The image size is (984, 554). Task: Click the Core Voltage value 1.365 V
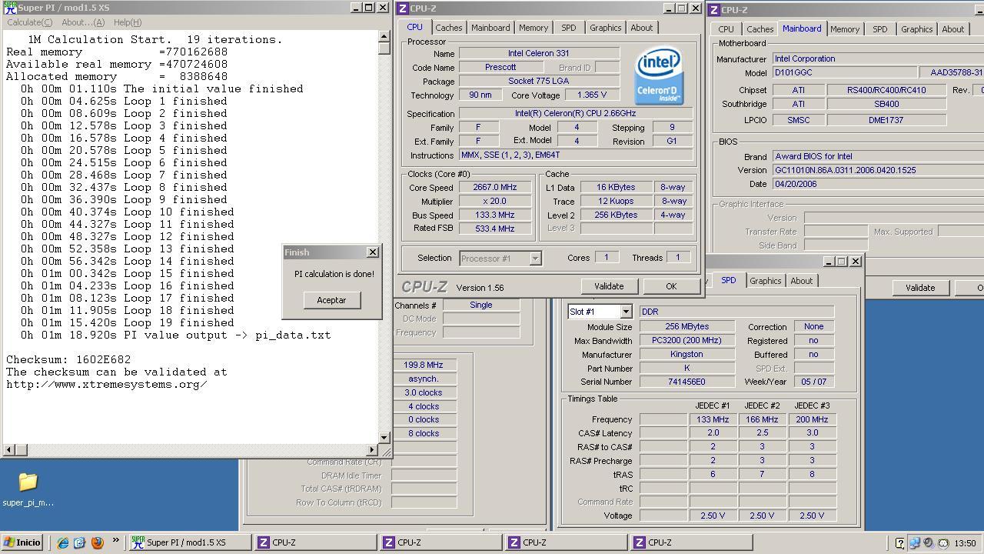click(592, 95)
